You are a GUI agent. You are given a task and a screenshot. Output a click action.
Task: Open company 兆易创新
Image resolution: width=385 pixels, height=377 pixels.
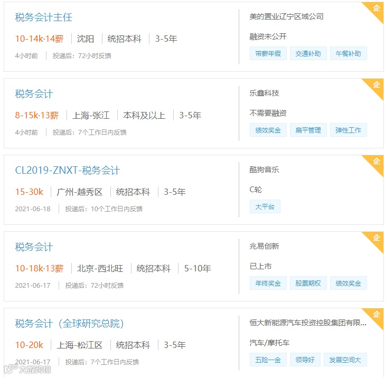coord(264,247)
